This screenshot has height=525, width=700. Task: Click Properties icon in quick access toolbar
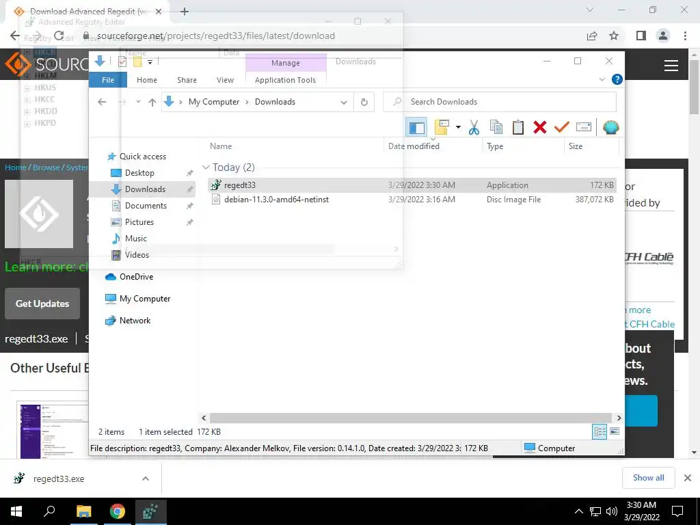(x=122, y=62)
